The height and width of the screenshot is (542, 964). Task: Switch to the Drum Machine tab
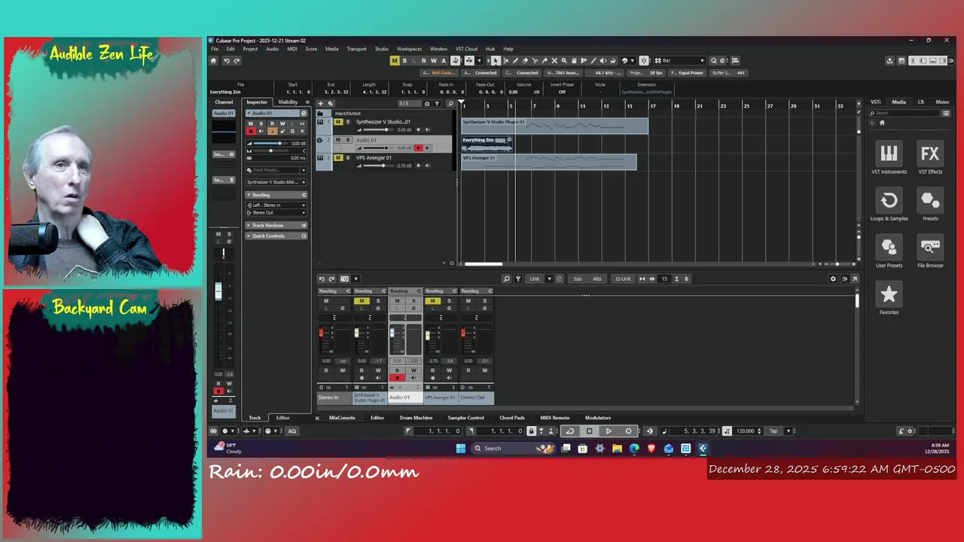pyautogui.click(x=416, y=418)
